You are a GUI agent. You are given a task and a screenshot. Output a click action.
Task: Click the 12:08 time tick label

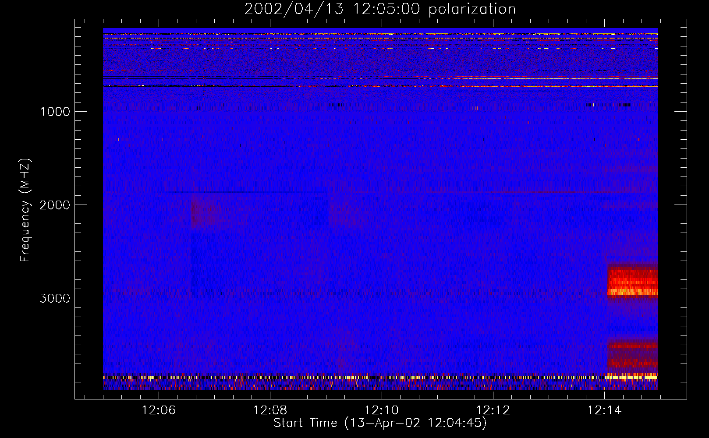point(270,410)
